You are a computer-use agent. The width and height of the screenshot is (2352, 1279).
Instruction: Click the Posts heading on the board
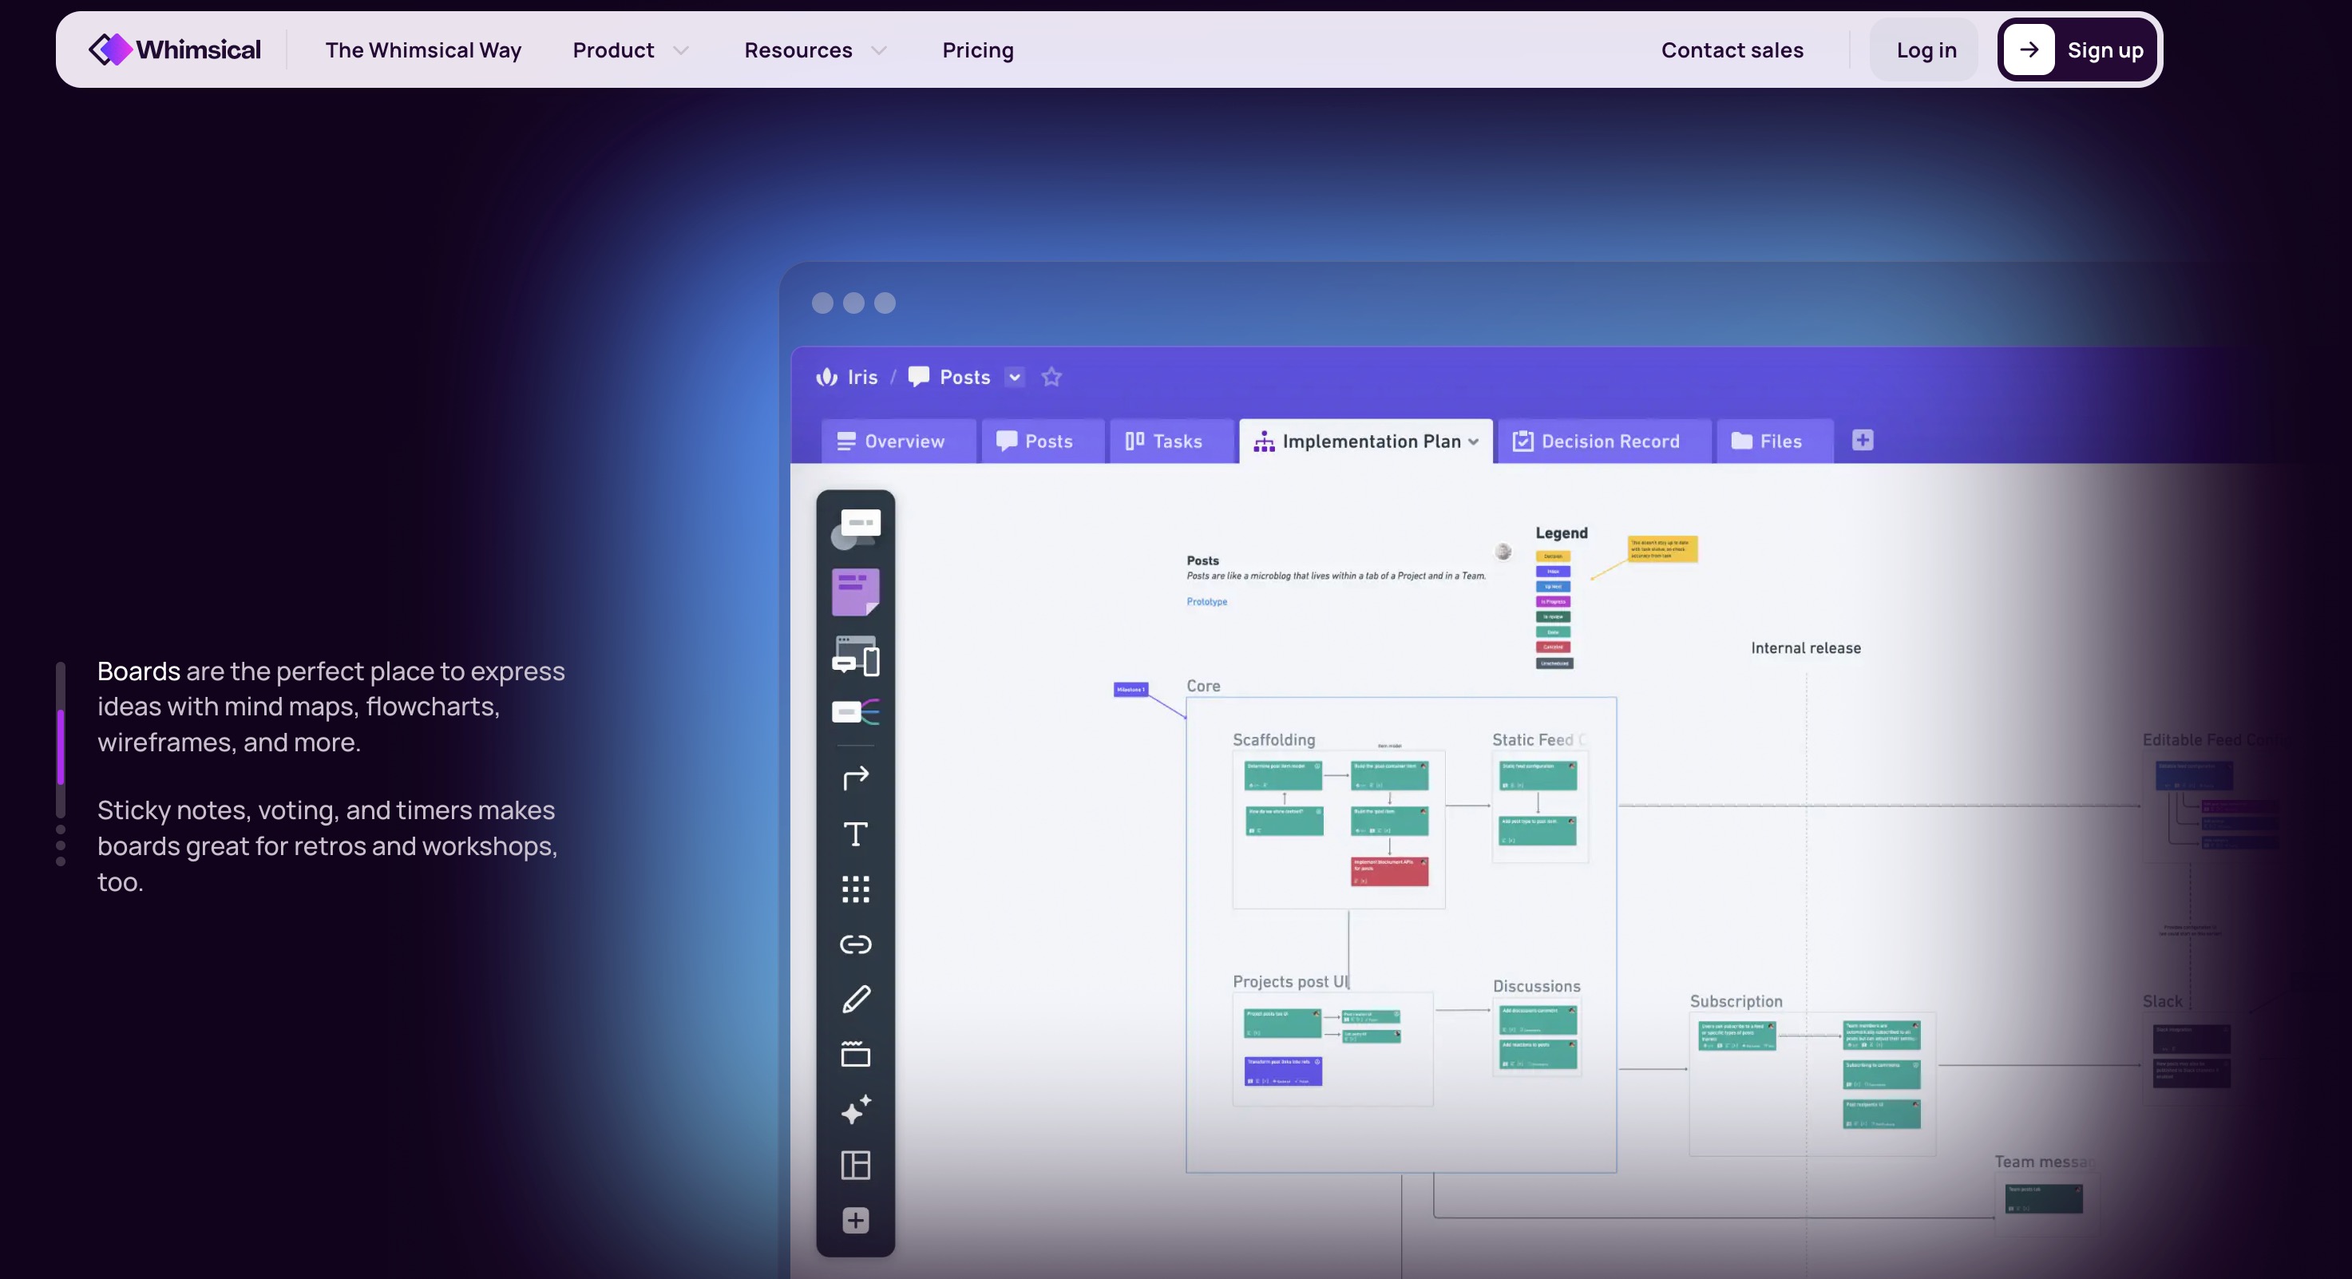pos(1202,560)
